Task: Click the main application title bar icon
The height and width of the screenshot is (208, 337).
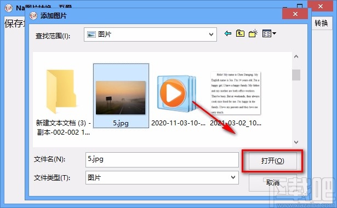Action: [9, 8]
